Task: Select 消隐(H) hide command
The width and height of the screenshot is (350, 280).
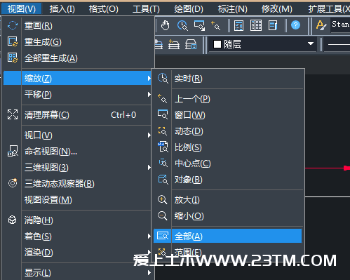Action: coord(39,220)
